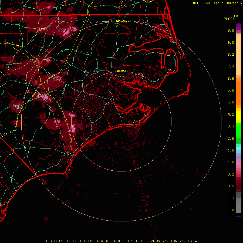Click the 7.4 scale value

(x=231, y=66)
